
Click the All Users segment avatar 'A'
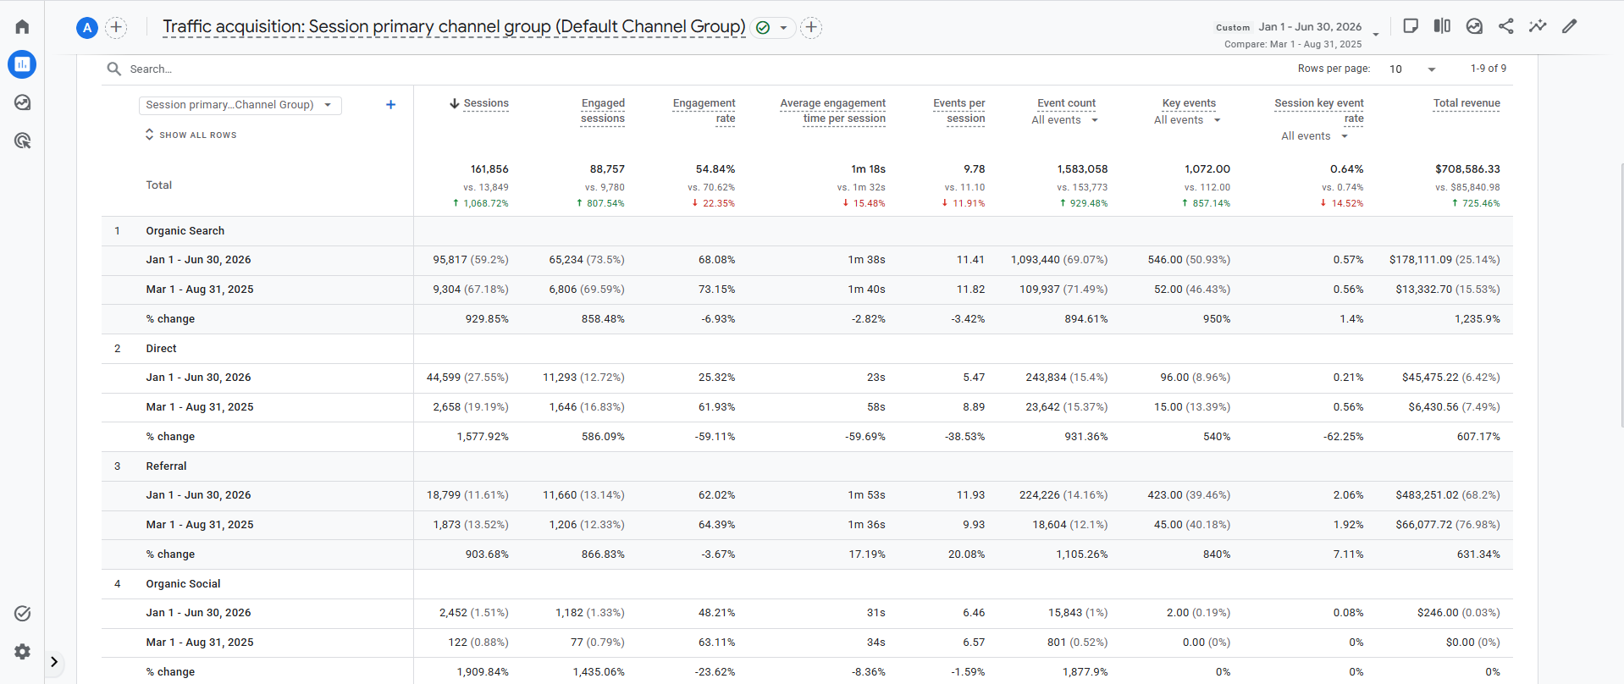87,28
